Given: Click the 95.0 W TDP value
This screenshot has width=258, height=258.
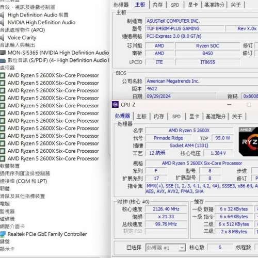Looking at the screenshot, I should pos(222,138).
